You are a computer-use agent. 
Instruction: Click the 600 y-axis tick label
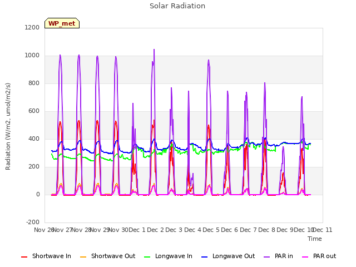click(34, 111)
